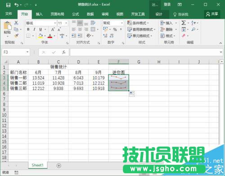This screenshot has height=176, width=225.
Task: Center text horizontally
Action: (80, 29)
